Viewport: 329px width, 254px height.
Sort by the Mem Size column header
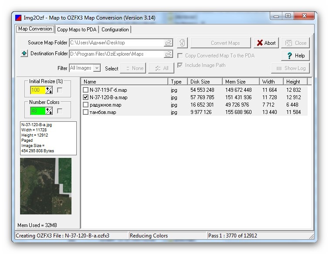(x=241, y=82)
